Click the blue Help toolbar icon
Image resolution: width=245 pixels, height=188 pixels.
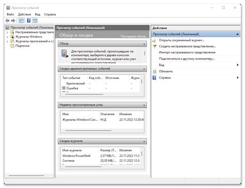tap(29, 21)
